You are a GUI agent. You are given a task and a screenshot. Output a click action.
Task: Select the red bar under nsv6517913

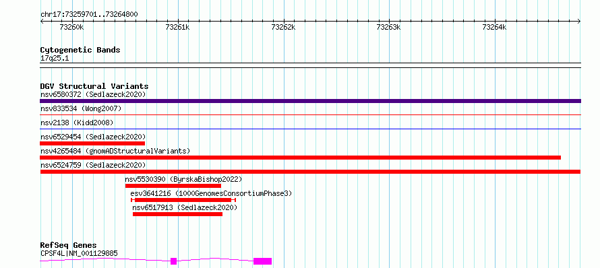coord(177,214)
